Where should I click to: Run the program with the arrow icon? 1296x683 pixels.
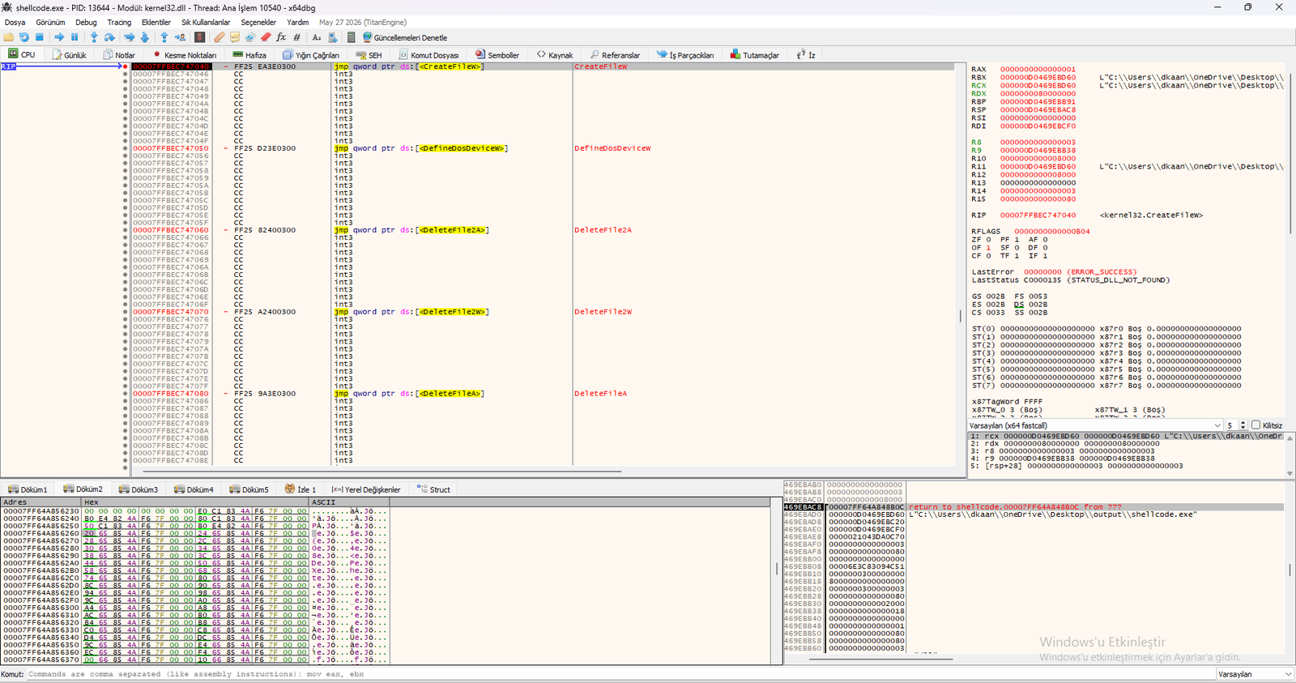59,37
